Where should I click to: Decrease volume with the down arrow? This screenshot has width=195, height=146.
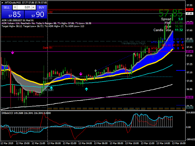[x=15, y=7]
